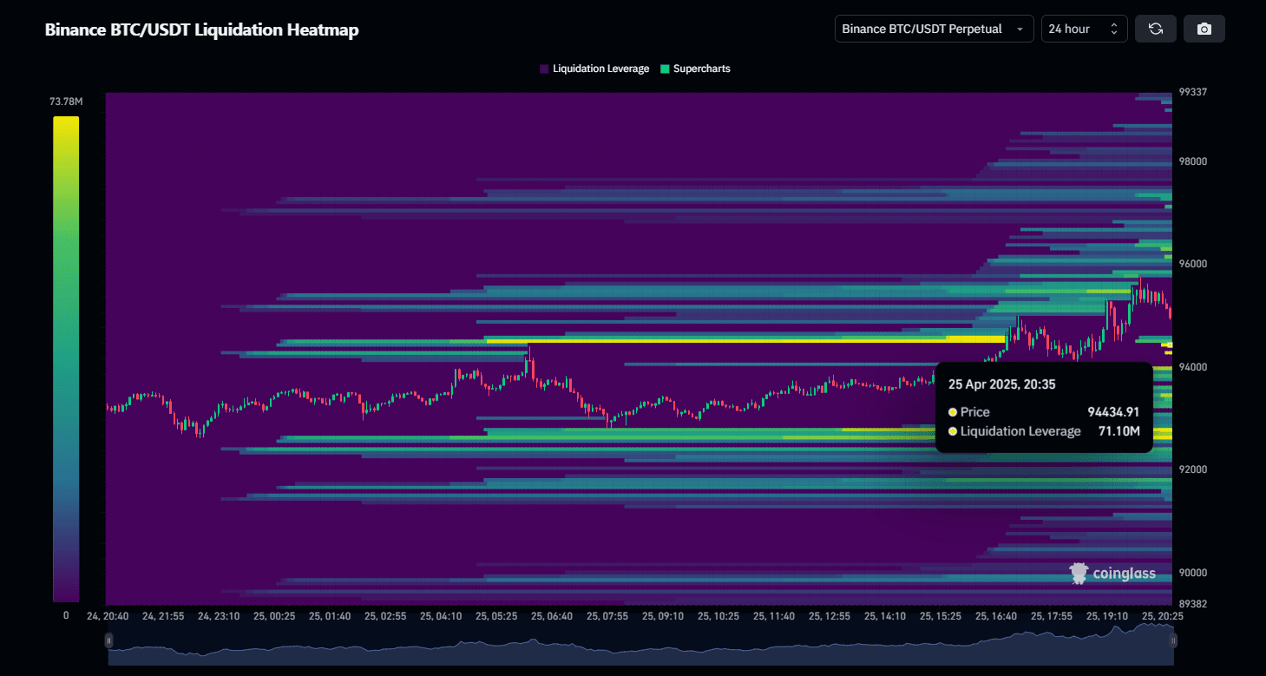This screenshot has width=1266, height=676.
Task: Click the 99337 price axis label
Action: 1193,93
